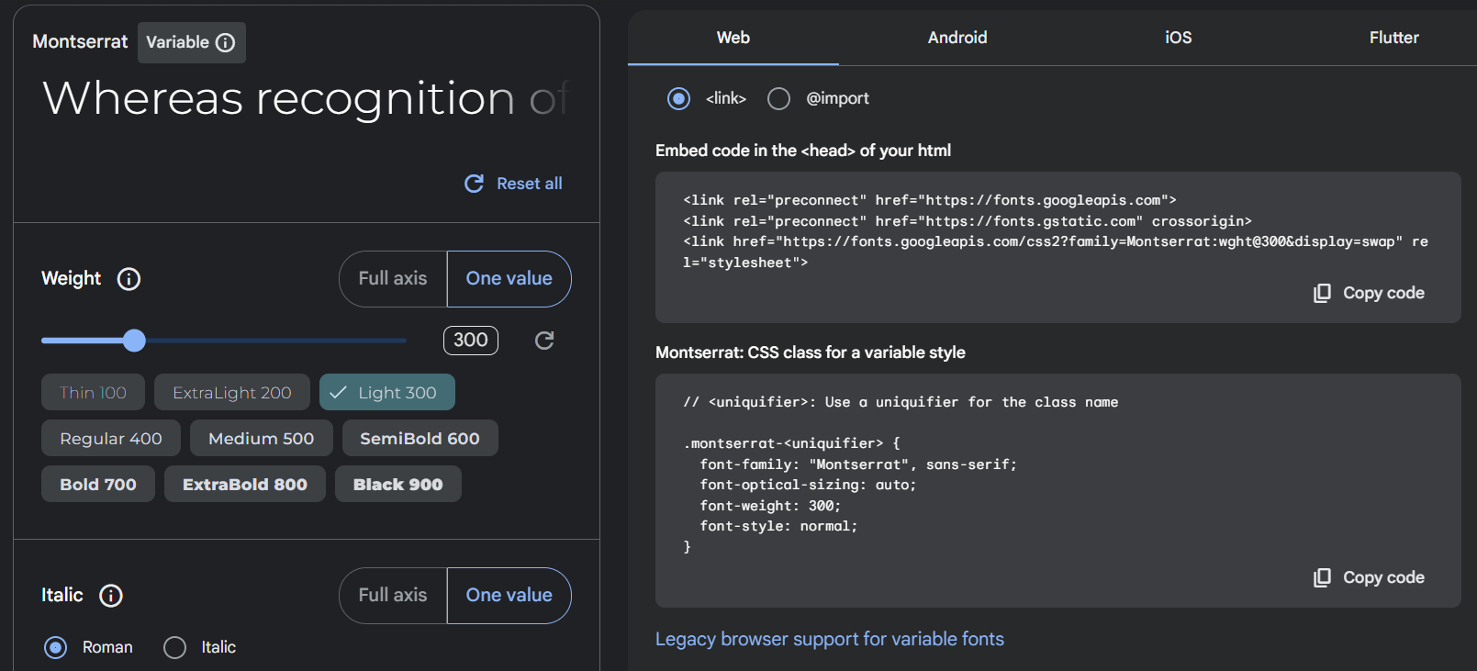The width and height of the screenshot is (1477, 671).
Task: Click 'Embed code in the <head>' heading
Action: tap(803, 151)
